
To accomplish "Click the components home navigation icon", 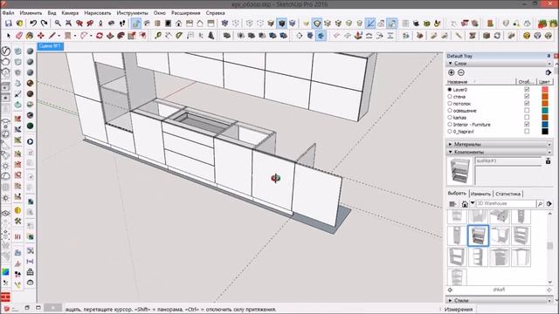I will (x=465, y=204).
